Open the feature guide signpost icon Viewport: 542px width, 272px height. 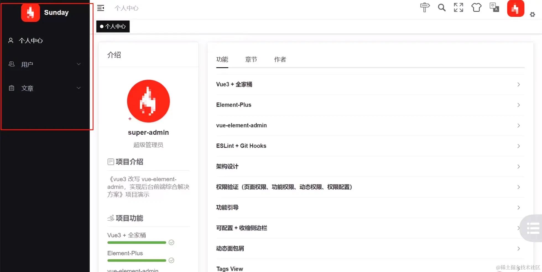(425, 7)
